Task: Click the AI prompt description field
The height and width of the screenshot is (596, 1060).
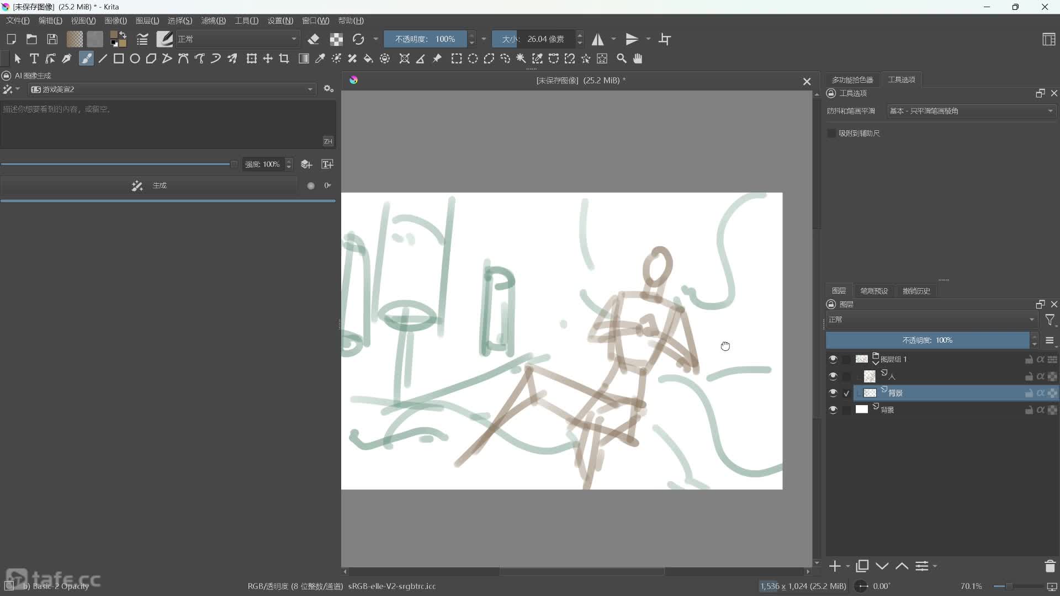Action: tap(168, 124)
